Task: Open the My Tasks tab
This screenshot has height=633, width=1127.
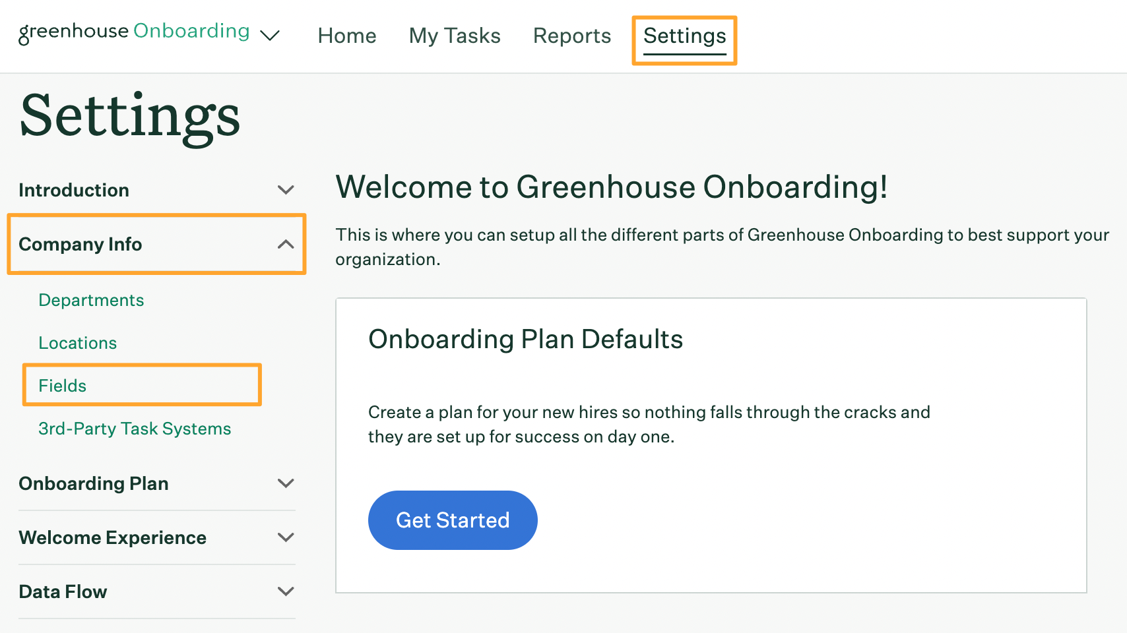Action: click(x=455, y=36)
